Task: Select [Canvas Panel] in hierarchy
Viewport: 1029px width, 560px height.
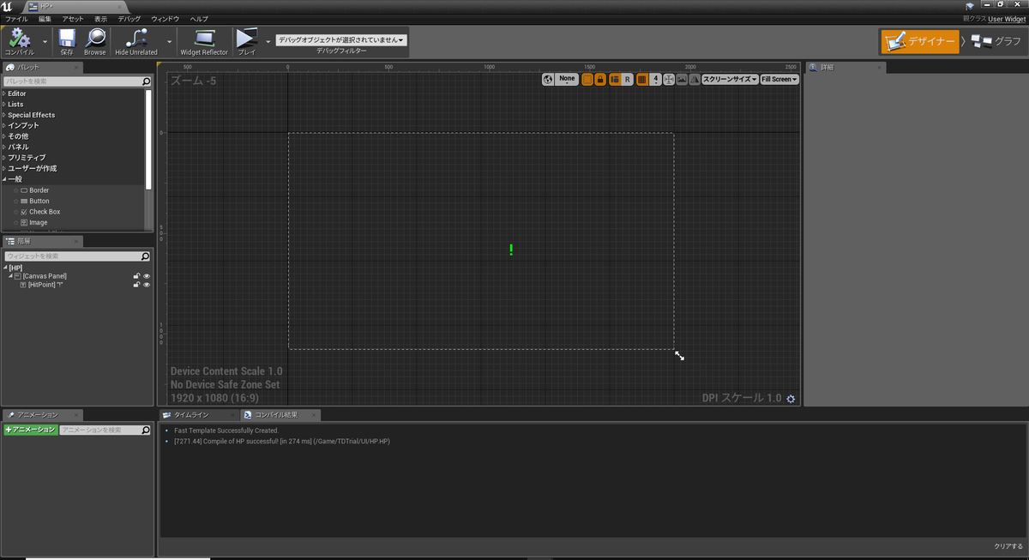Action: [45, 276]
